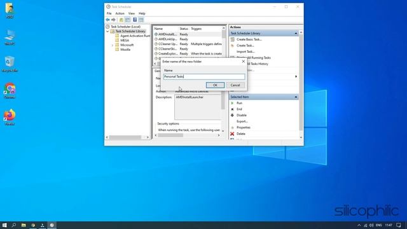Click the green Run arrow icon
This screenshot has width=407, height=229.
(x=232, y=103)
